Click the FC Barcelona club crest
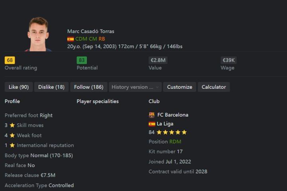Screen dimensions: 287x191 coord(152,115)
